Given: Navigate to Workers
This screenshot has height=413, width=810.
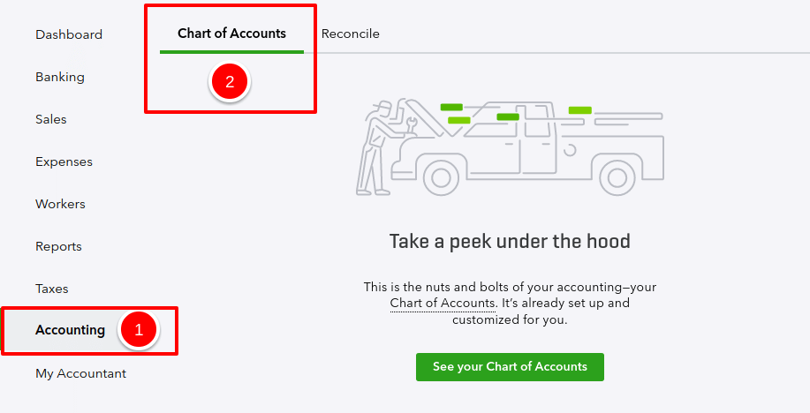Looking at the screenshot, I should coord(60,204).
